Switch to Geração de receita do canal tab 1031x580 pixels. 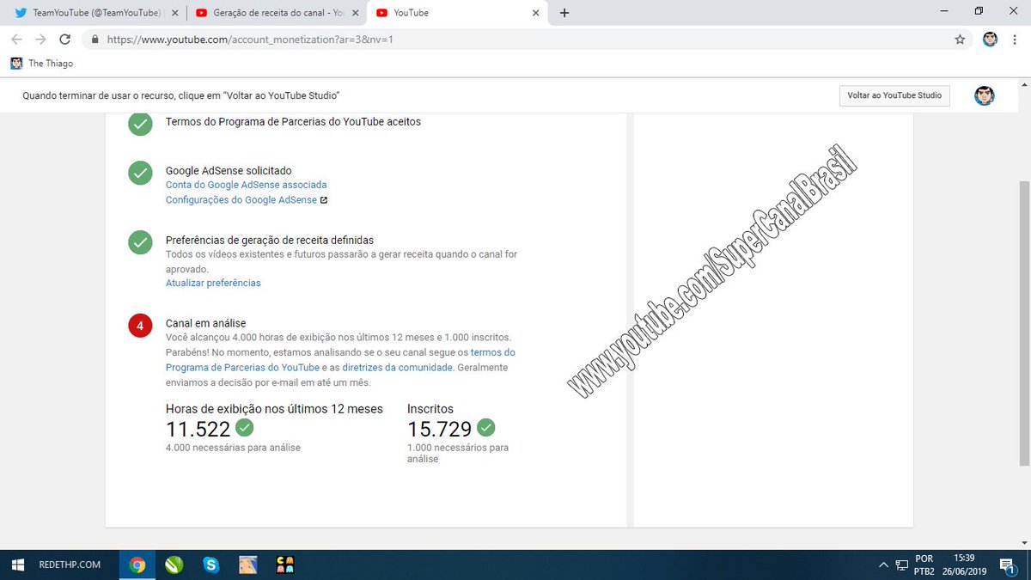pos(275,13)
